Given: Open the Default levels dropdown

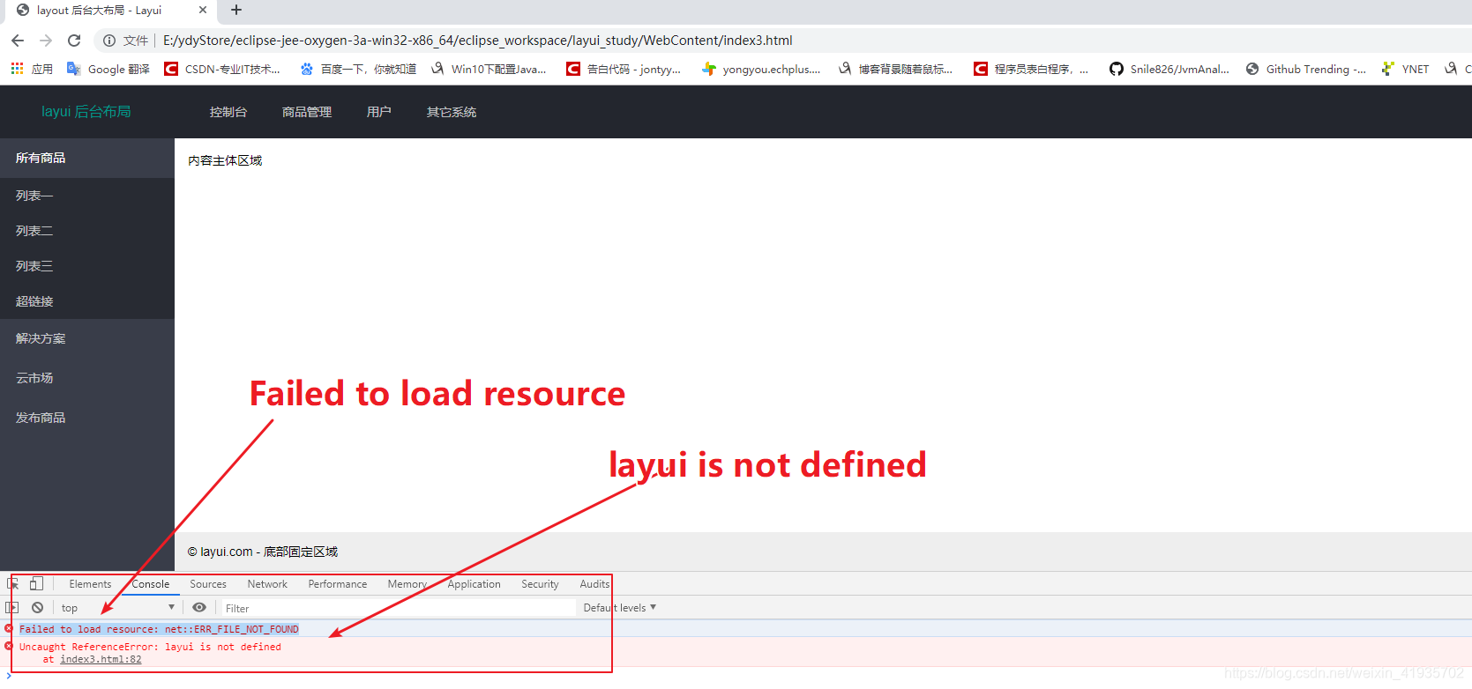Looking at the screenshot, I should (620, 608).
